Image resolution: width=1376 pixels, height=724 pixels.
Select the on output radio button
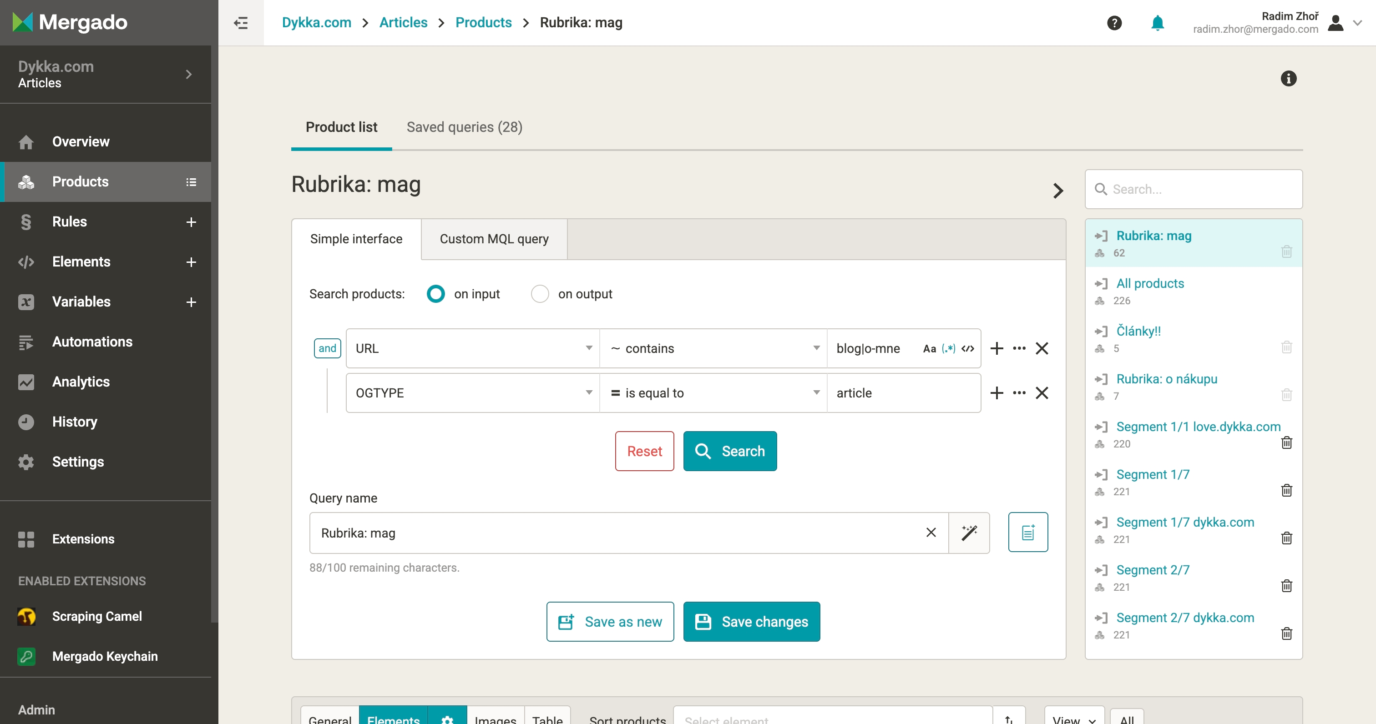540,294
